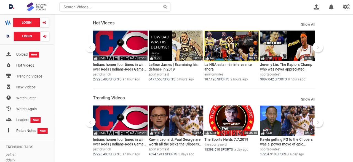Open Leaders page from sidebar
The width and height of the screenshot is (353, 162).
coord(23,120)
